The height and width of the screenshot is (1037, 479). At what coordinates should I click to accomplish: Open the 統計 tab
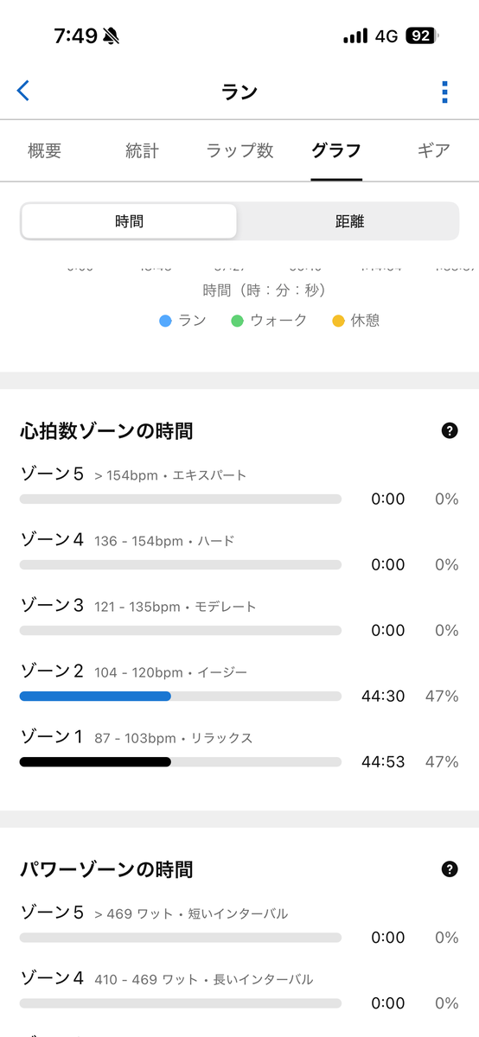tap(142, 150)
